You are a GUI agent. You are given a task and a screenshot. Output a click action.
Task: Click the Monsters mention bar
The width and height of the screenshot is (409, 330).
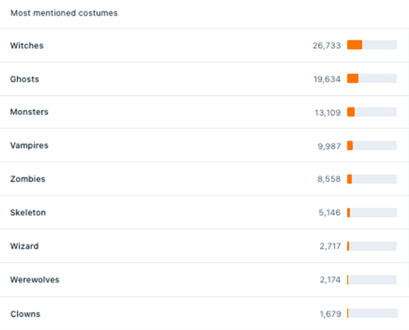coord(372,112)
